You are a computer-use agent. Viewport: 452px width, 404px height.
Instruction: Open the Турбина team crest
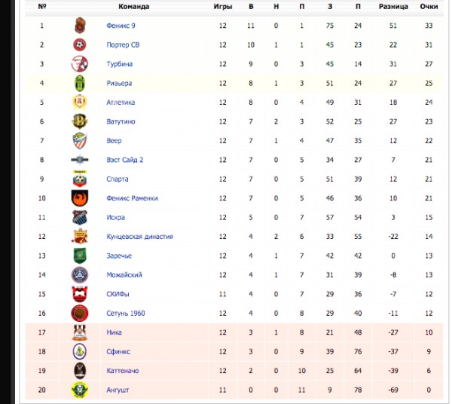[80, 64]
